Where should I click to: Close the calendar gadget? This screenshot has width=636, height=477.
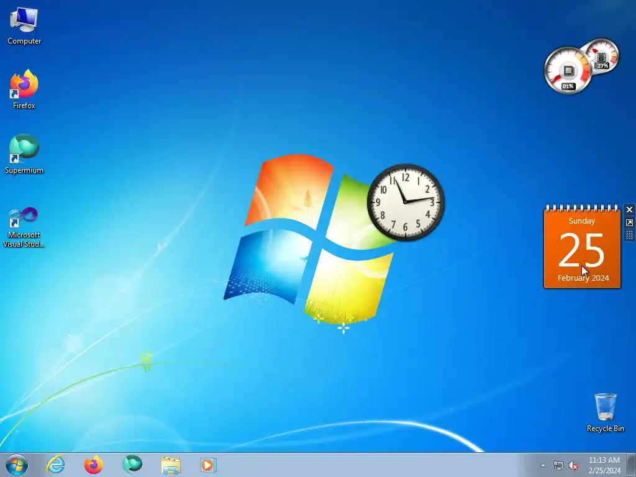click(x=629, y=210)
